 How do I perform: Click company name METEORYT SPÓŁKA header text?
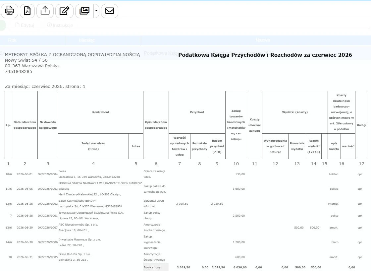73,54
